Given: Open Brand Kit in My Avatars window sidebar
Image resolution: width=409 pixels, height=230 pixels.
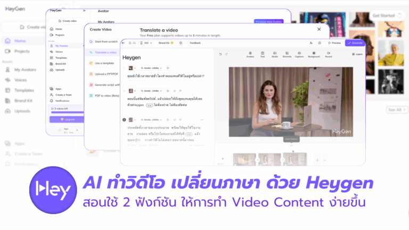Looking at the screenshot, I should pyautogui.click(x=58, y=64).
